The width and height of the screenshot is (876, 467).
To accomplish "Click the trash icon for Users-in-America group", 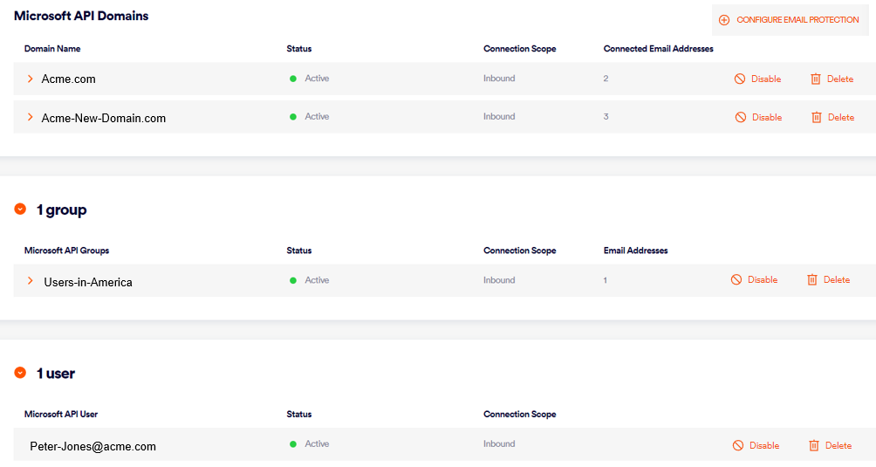I will pos(812,280).
